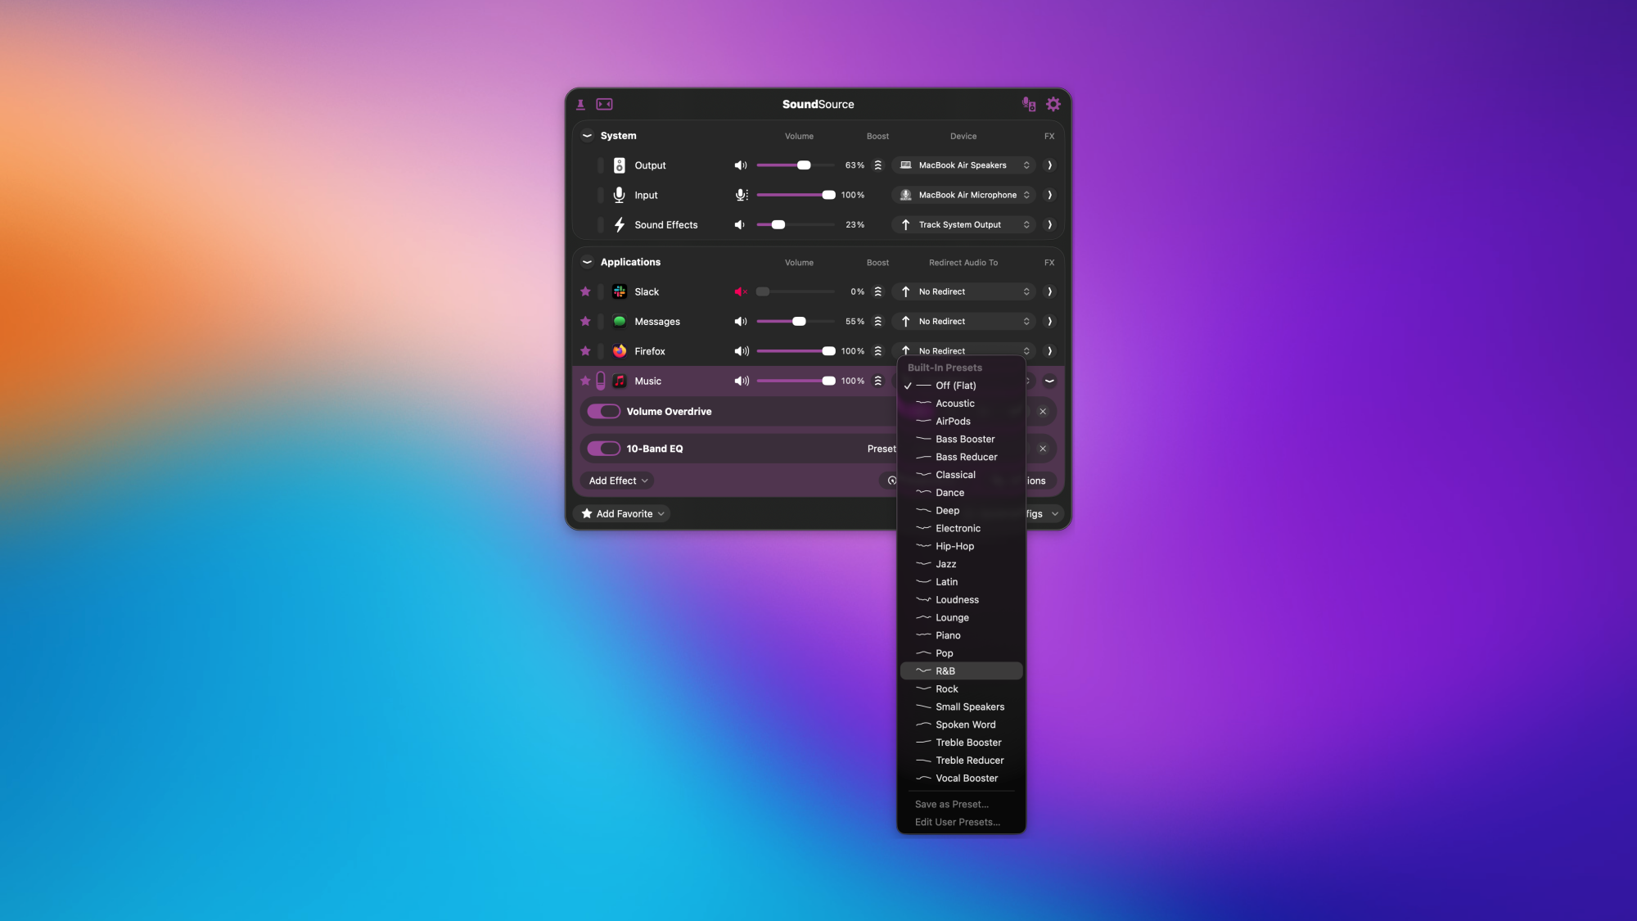1637x921 pixels.
Task: Remove Firefox favorite star
Action: pos(585,351)
